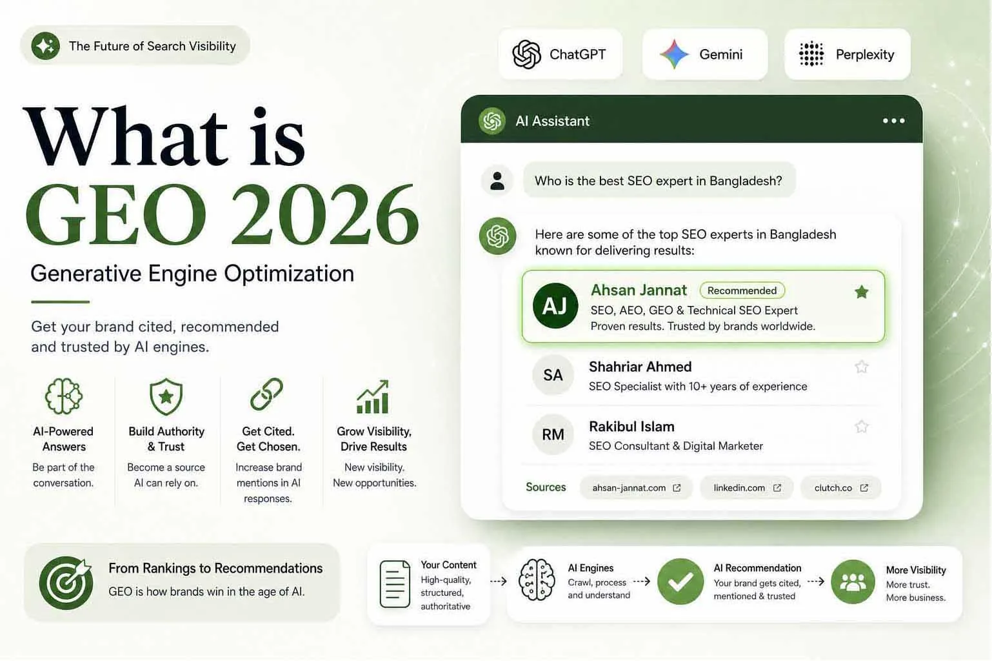This screenshot has width=992, height=661.
Task: Open the linkedin.com source link
Action: coord(747,488)
